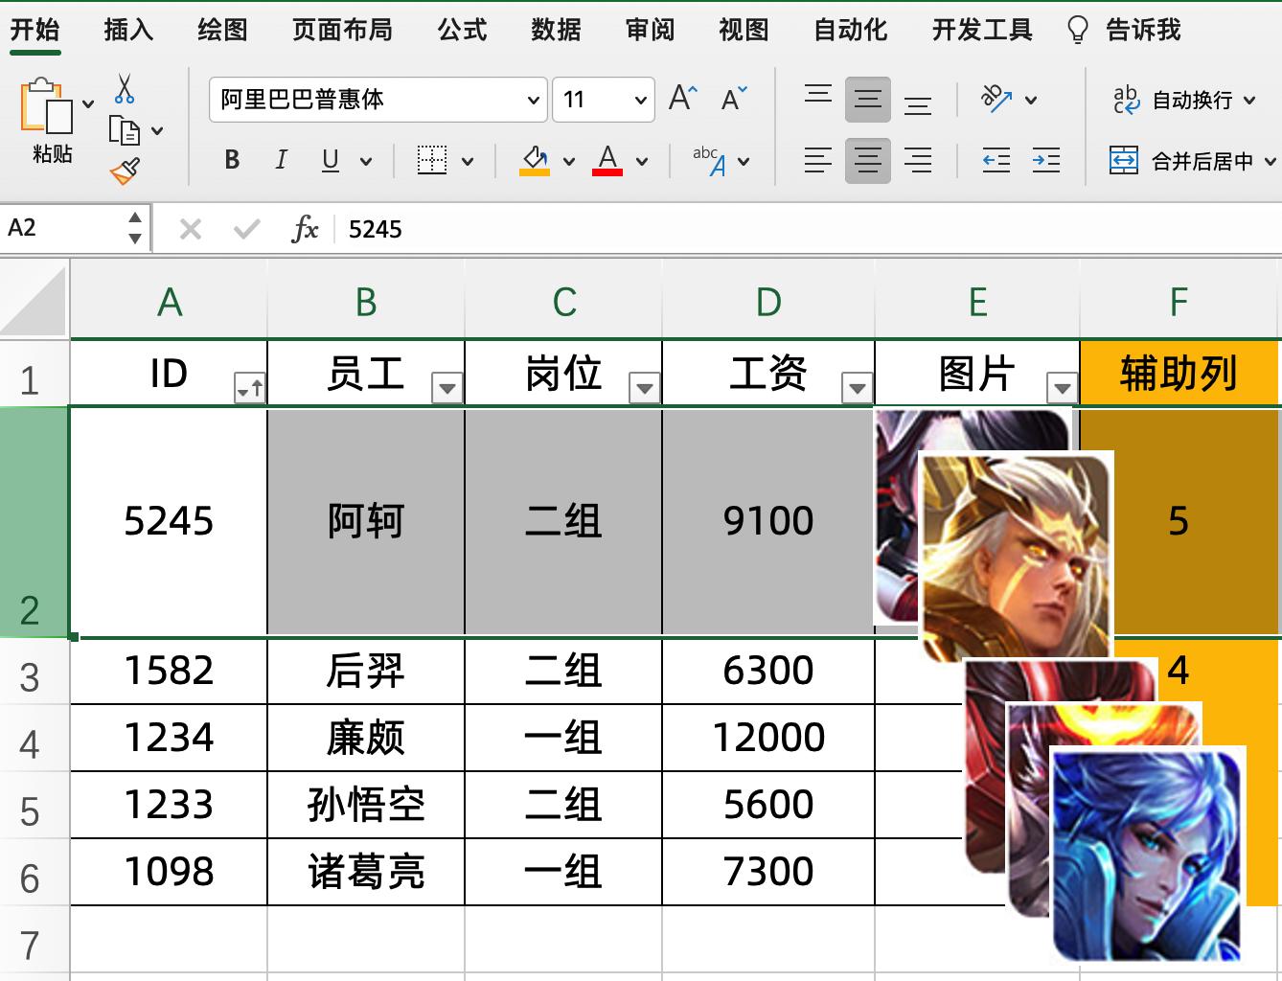Toggle italic formatting
Screen dimensions: 1282x981
tap(280, 160)
